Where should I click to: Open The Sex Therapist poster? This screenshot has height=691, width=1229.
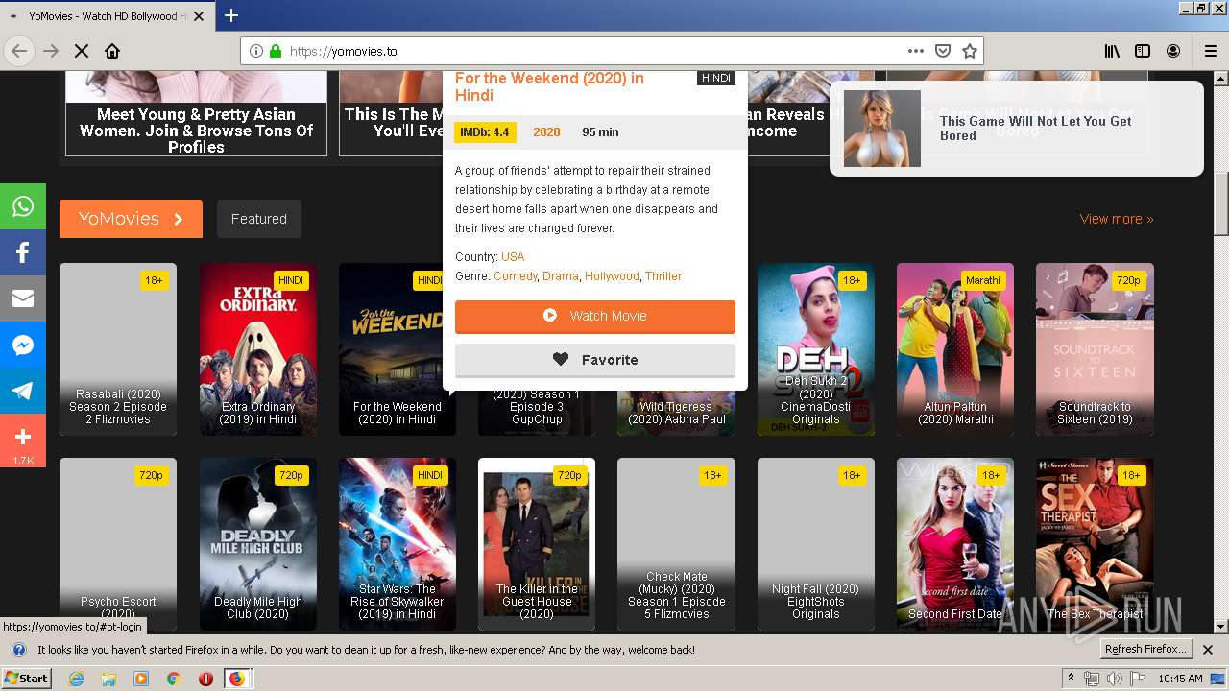click(x=1095, y=544)
